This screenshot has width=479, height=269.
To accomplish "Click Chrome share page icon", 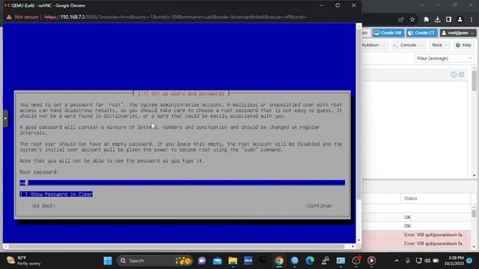I will click(x=401, y=19).
